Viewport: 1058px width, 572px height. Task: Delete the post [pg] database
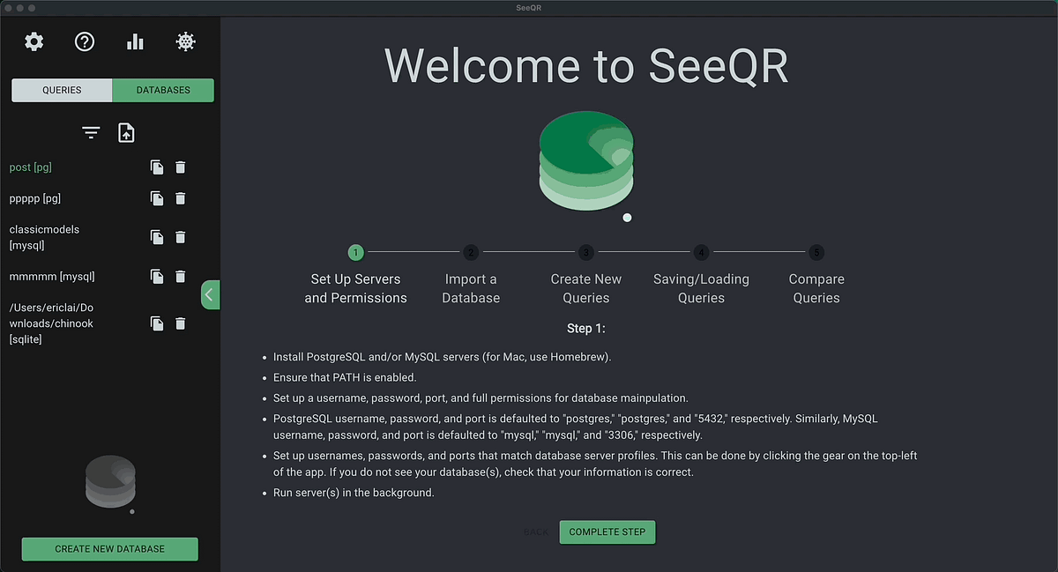(x=181, y=167)
